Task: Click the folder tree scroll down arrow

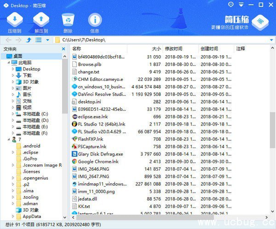Action: click(64, 218)
